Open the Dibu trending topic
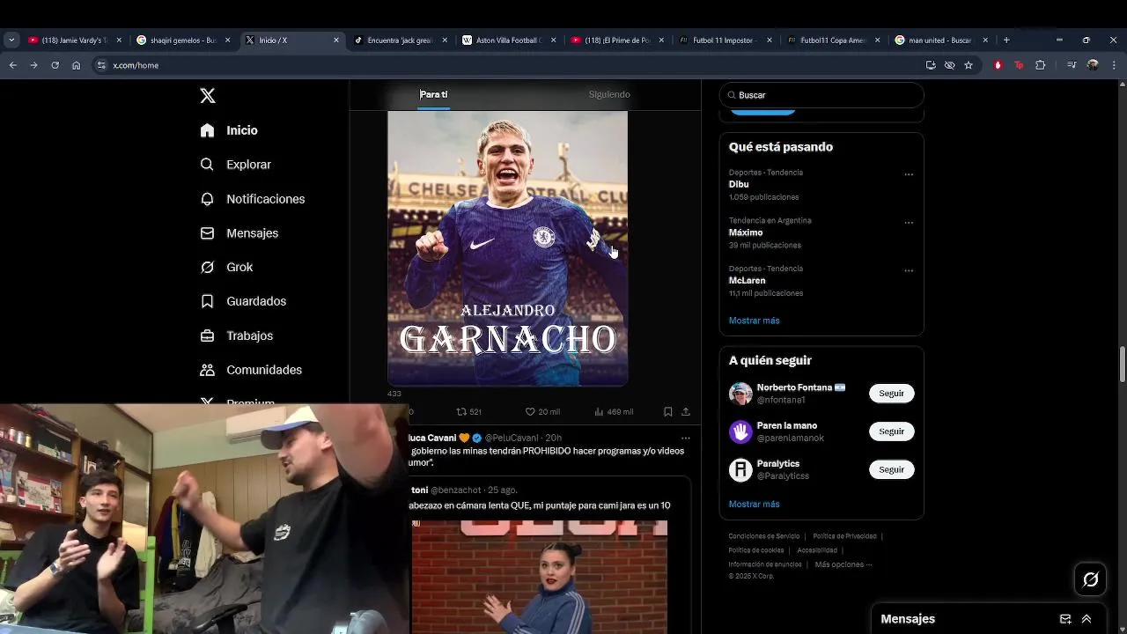Viewport: 1127px width, 634px height. (x=739, y=185)
